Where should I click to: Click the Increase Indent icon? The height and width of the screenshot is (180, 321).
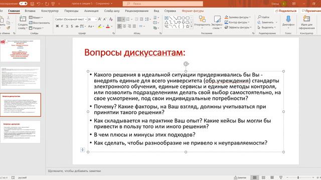141,19
